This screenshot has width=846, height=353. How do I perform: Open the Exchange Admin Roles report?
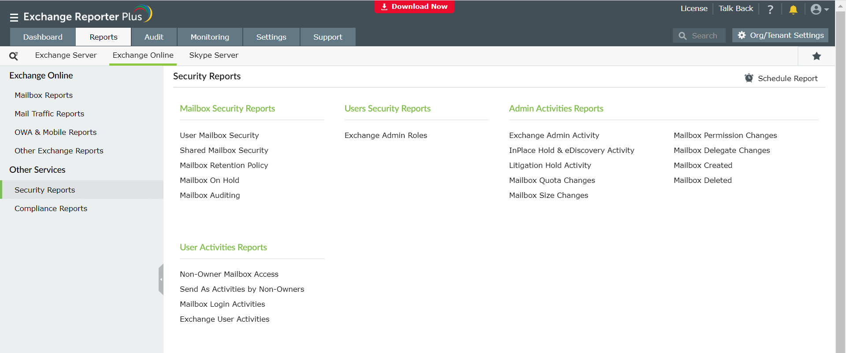pos(386,135)
